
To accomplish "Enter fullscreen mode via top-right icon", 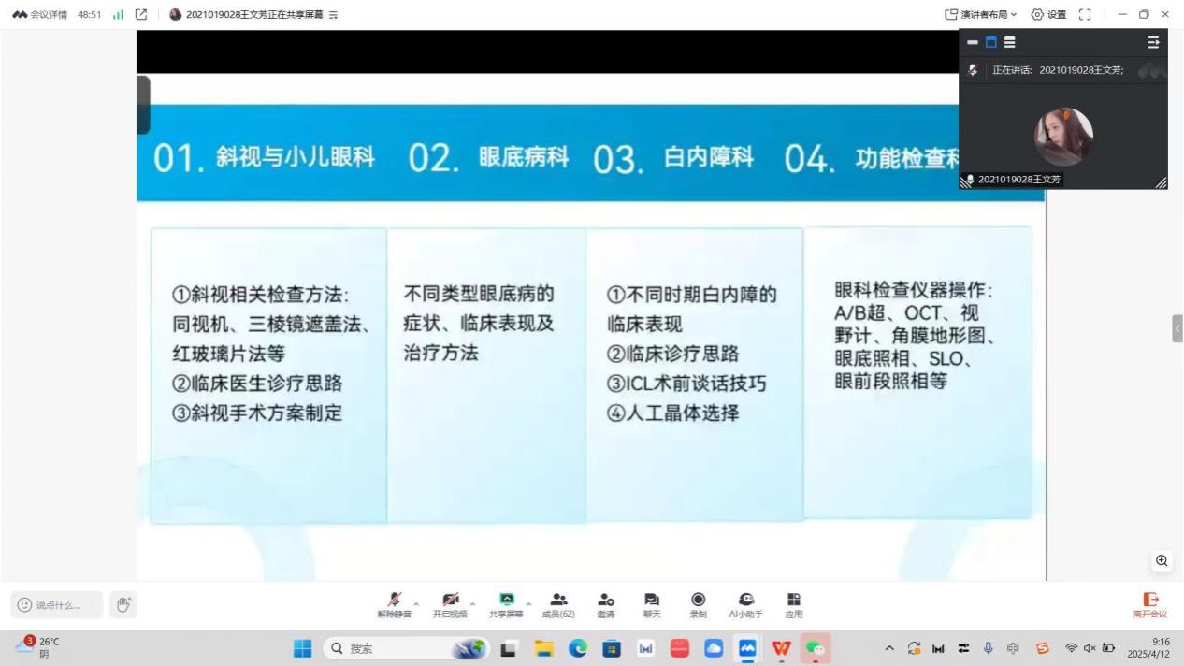I will coord(1085,14).
